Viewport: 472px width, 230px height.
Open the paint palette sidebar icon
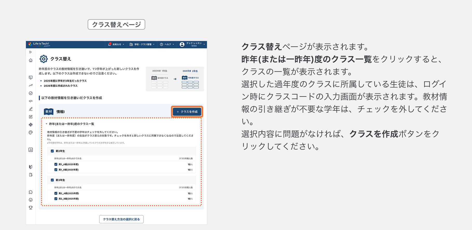pos(31,132)
